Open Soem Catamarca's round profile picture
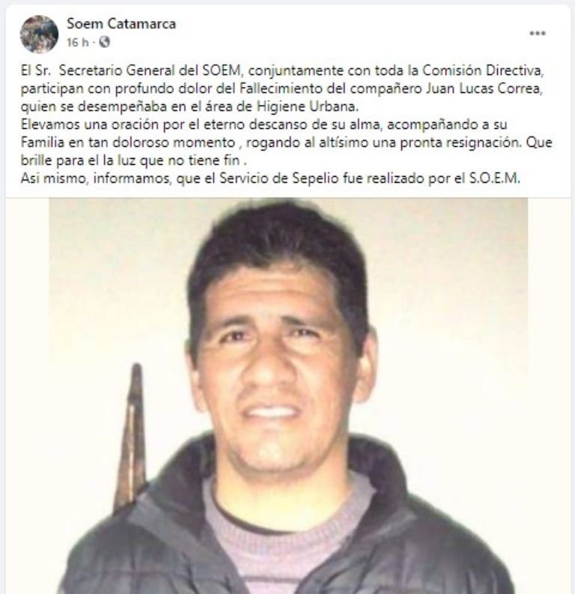This screenshot has width=575, height=594. tap(40, 34)
